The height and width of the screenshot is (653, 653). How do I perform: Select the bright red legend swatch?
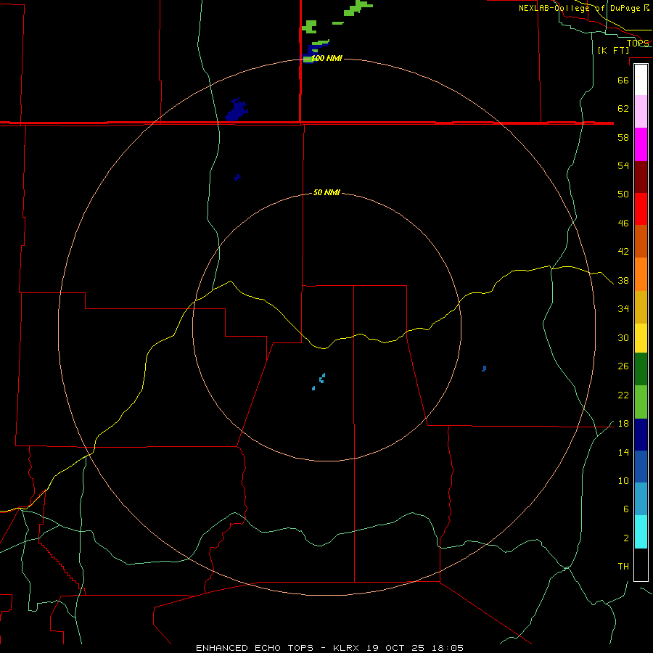[x=641, y=209]
